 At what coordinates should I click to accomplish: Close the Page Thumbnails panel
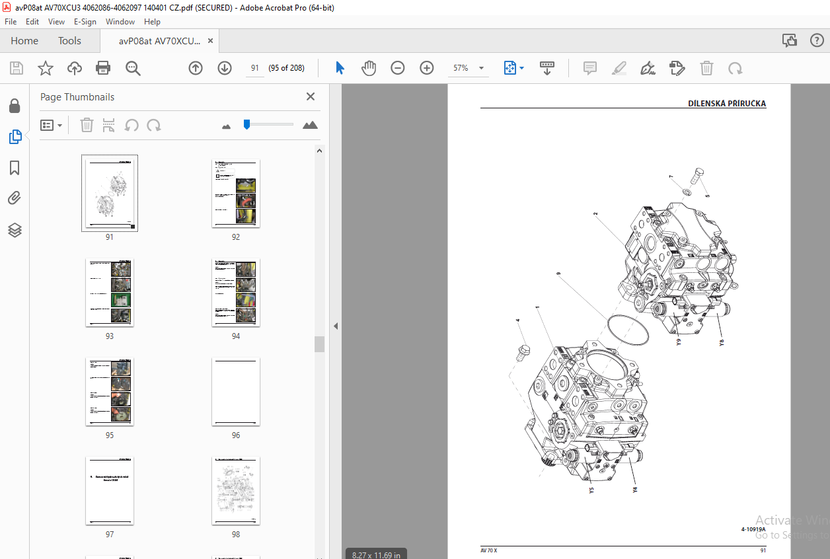(311, 96)
